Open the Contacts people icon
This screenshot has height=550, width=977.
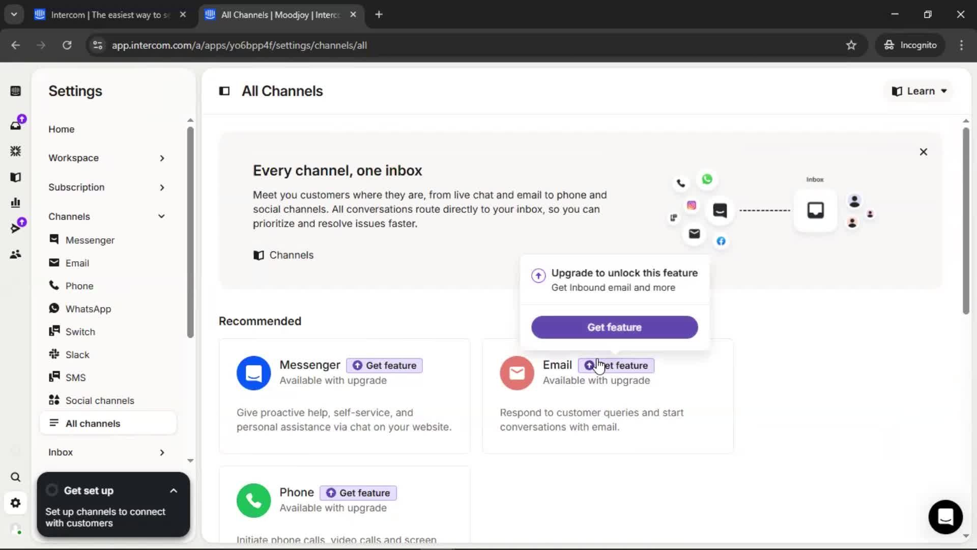[x=15, y=254]
